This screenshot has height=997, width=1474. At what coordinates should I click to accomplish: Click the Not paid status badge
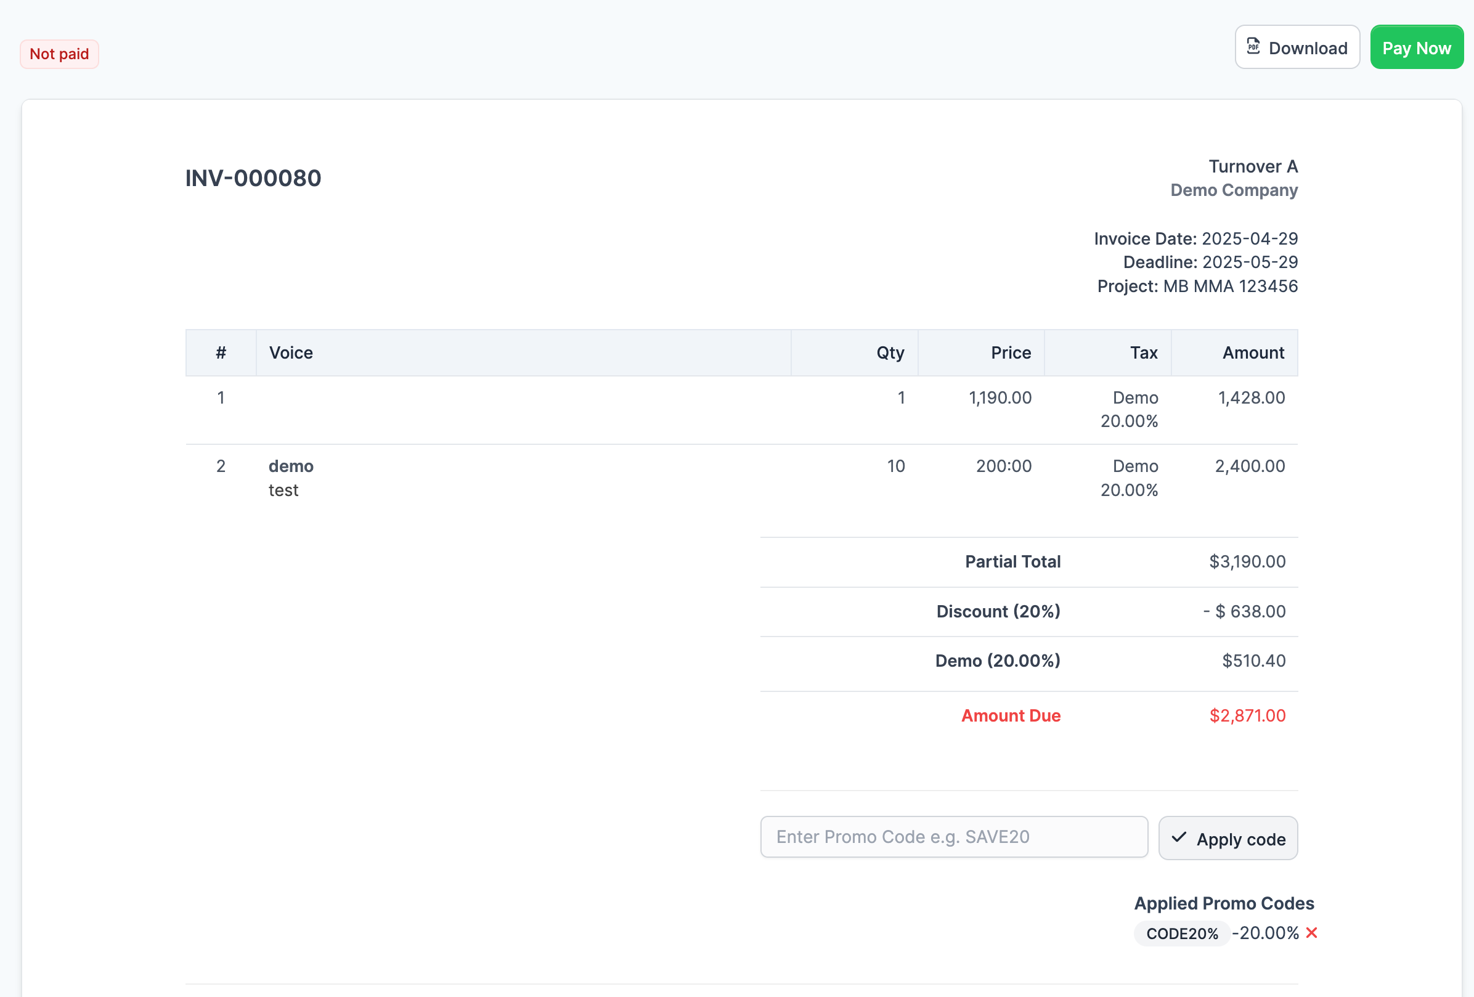(59, 54)
